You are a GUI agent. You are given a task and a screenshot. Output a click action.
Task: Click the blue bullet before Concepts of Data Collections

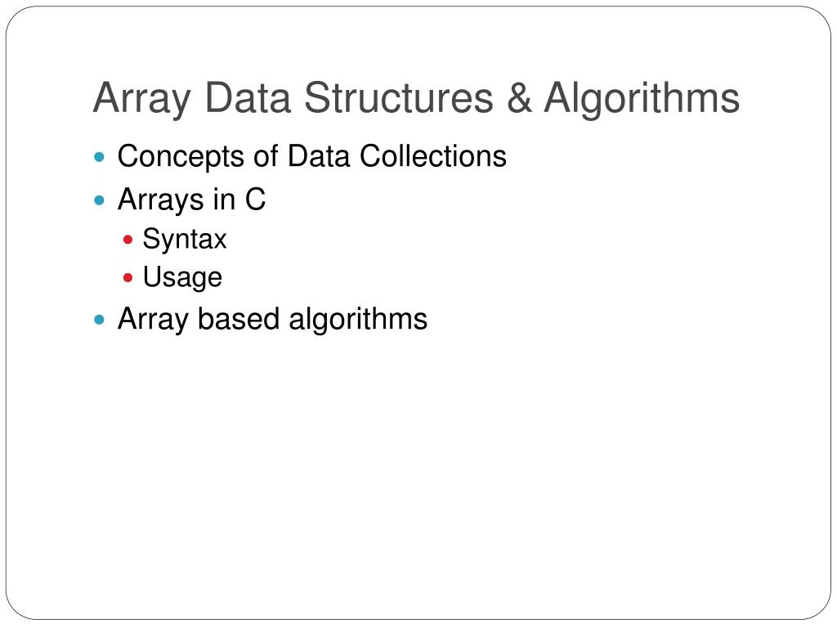(99, 157)
